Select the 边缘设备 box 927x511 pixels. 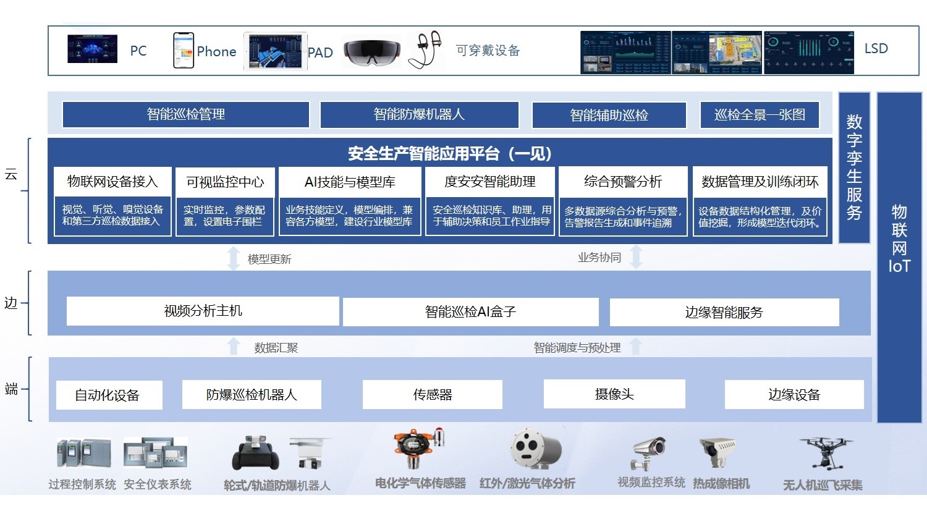pos(794,394)
